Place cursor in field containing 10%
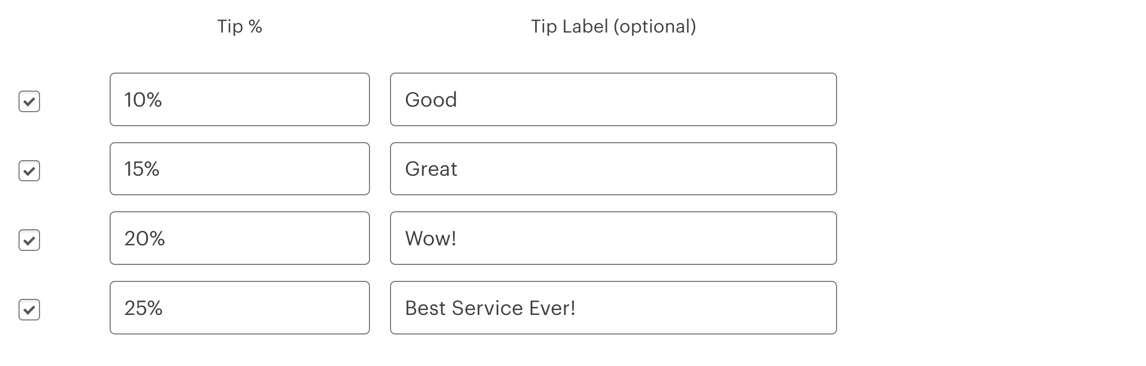The width and height of the screenshot is (1146, 366). [240, 100]
